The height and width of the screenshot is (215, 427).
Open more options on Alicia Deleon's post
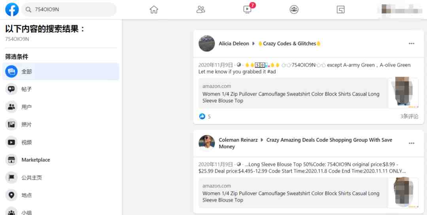(x=412, y=44)
